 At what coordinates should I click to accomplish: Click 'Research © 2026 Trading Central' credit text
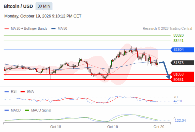167,29
